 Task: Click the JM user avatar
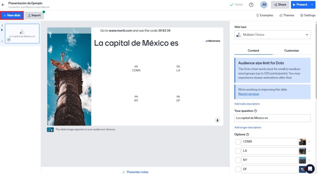pyautogui.click(x=264, y=5)
